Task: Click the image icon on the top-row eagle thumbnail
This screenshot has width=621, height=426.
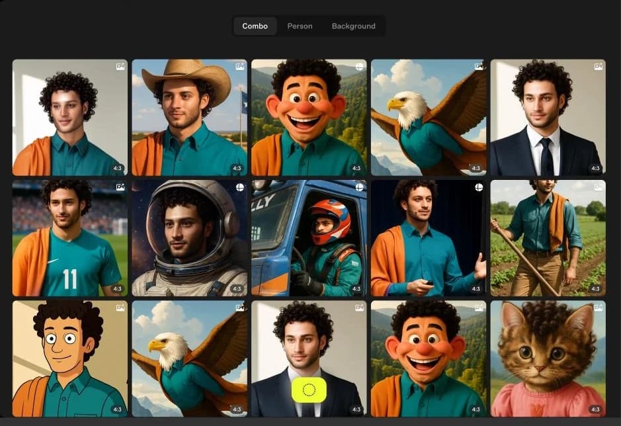Action: click(x=479, y=67)
